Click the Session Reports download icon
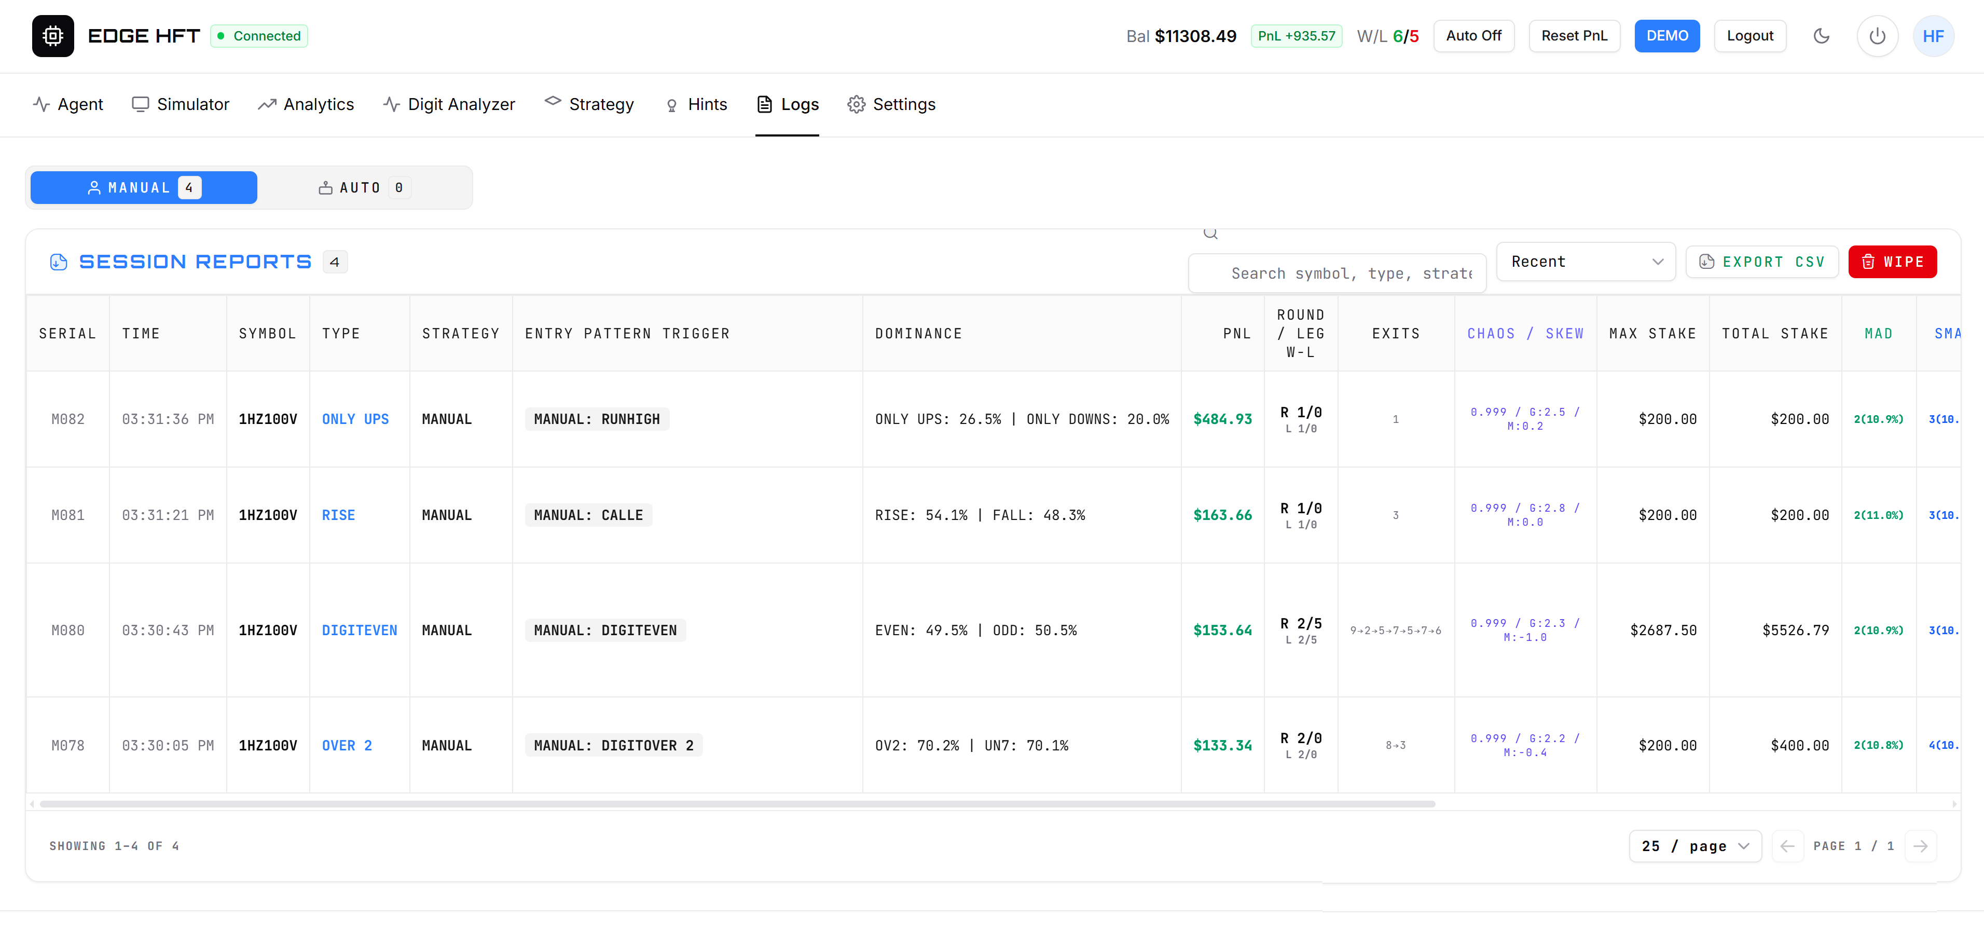 click(59, 262)
